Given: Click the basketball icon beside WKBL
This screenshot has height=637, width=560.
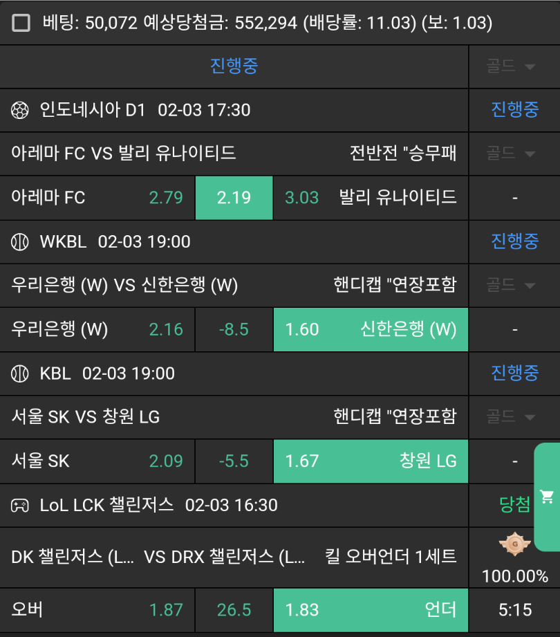Looking at the screenshot, I should coord(20,241).
